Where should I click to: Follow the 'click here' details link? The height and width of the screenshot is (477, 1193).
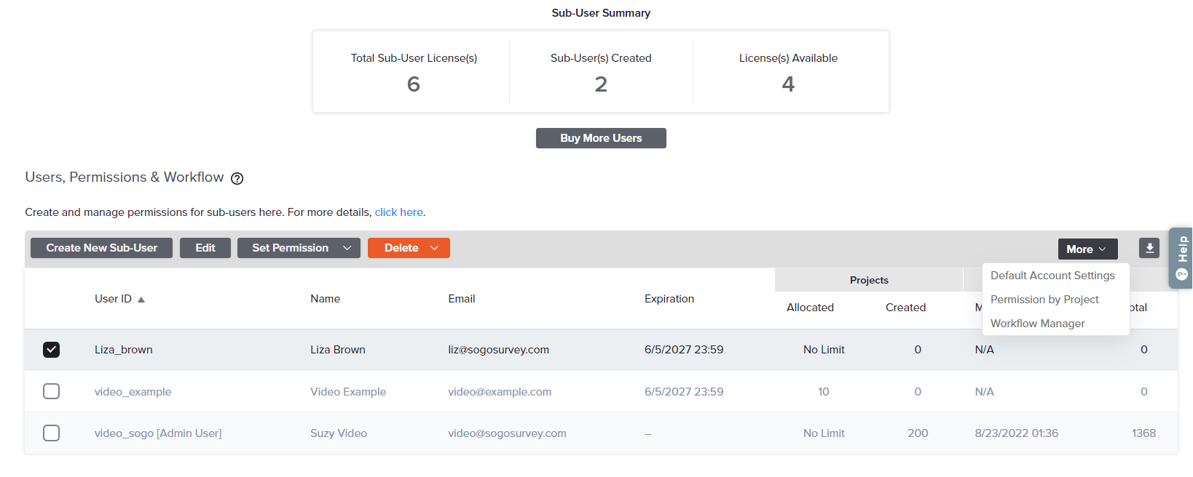tap(398, 212)
